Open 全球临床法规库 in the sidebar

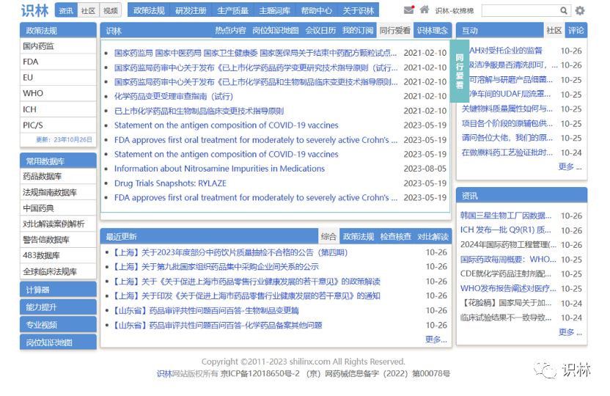[58, 271]
